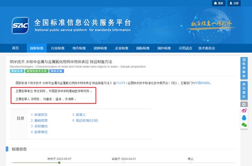The image size is (252, 166).
Task: Open the 首页 navigation tab
Action: pos(15,48)
